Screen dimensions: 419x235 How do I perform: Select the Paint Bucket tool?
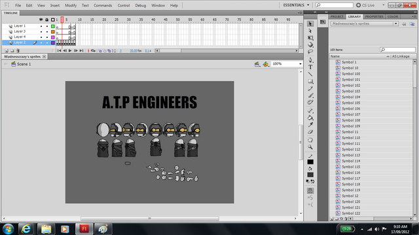pos(310,117)
